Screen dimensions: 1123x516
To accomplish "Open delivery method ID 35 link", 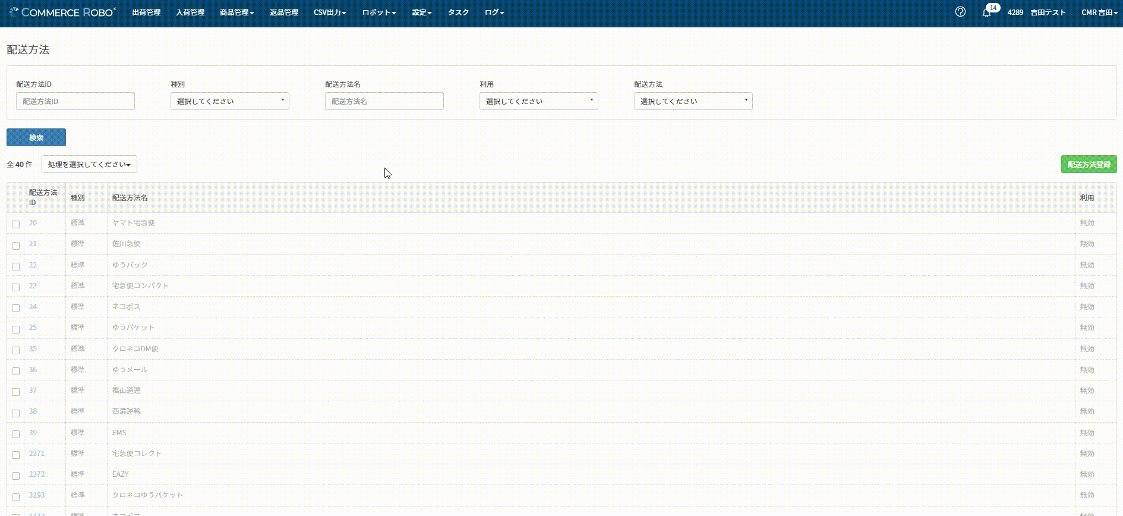I will 33,349.
